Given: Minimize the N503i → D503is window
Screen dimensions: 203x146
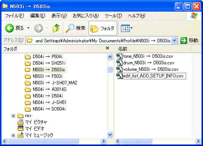Looking at the screenshot, I should coord(179,6).
